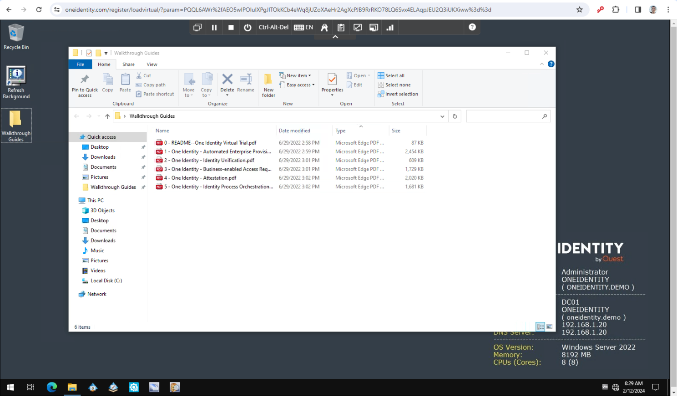
Task: Switch to the Share ribbon tab
Action: [x=128, y=65]
